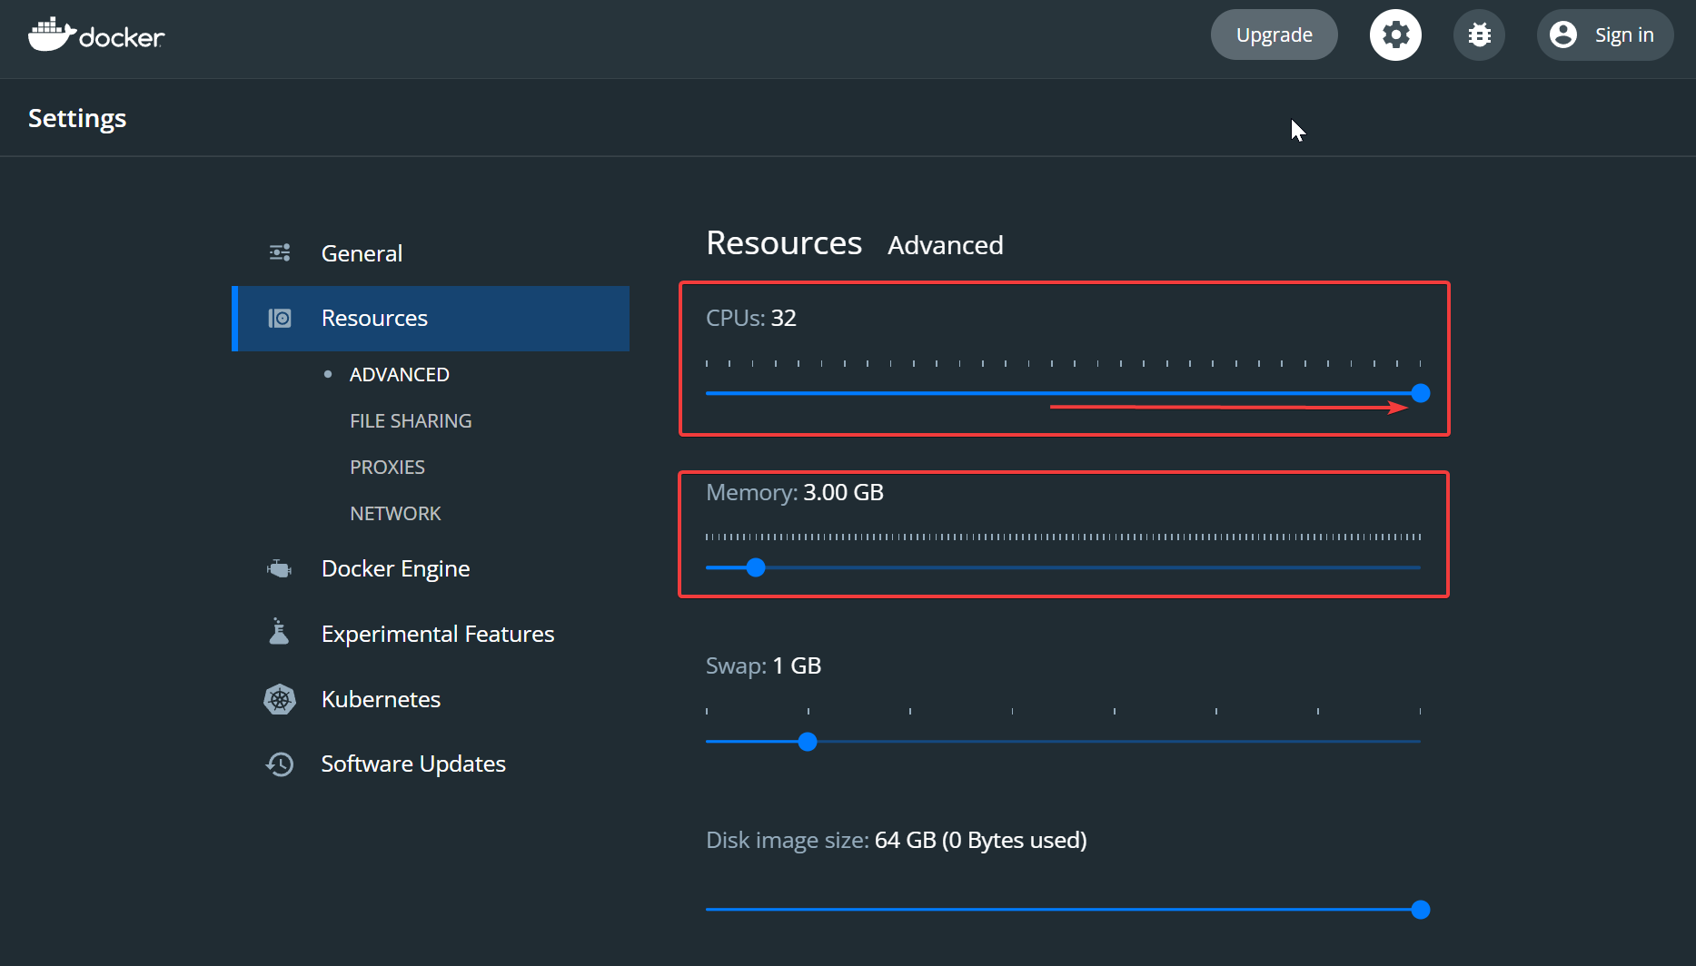Click the Swap: 1 GB label
This screenshot has height=966, width=1696.
click(x=763, y=665)
